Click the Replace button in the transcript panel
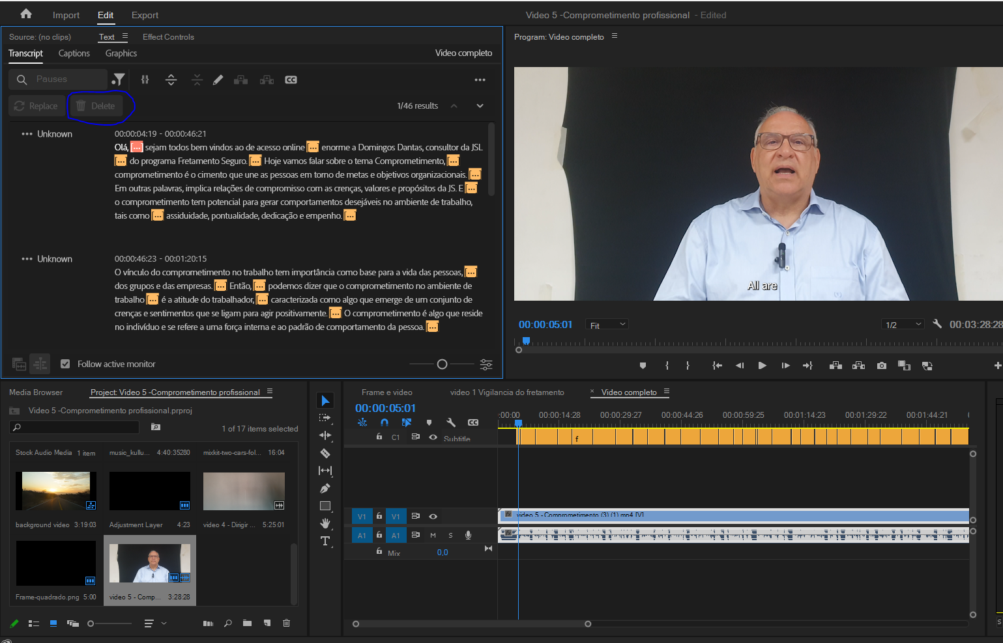Screen dimensions: 1003x643 36,105
